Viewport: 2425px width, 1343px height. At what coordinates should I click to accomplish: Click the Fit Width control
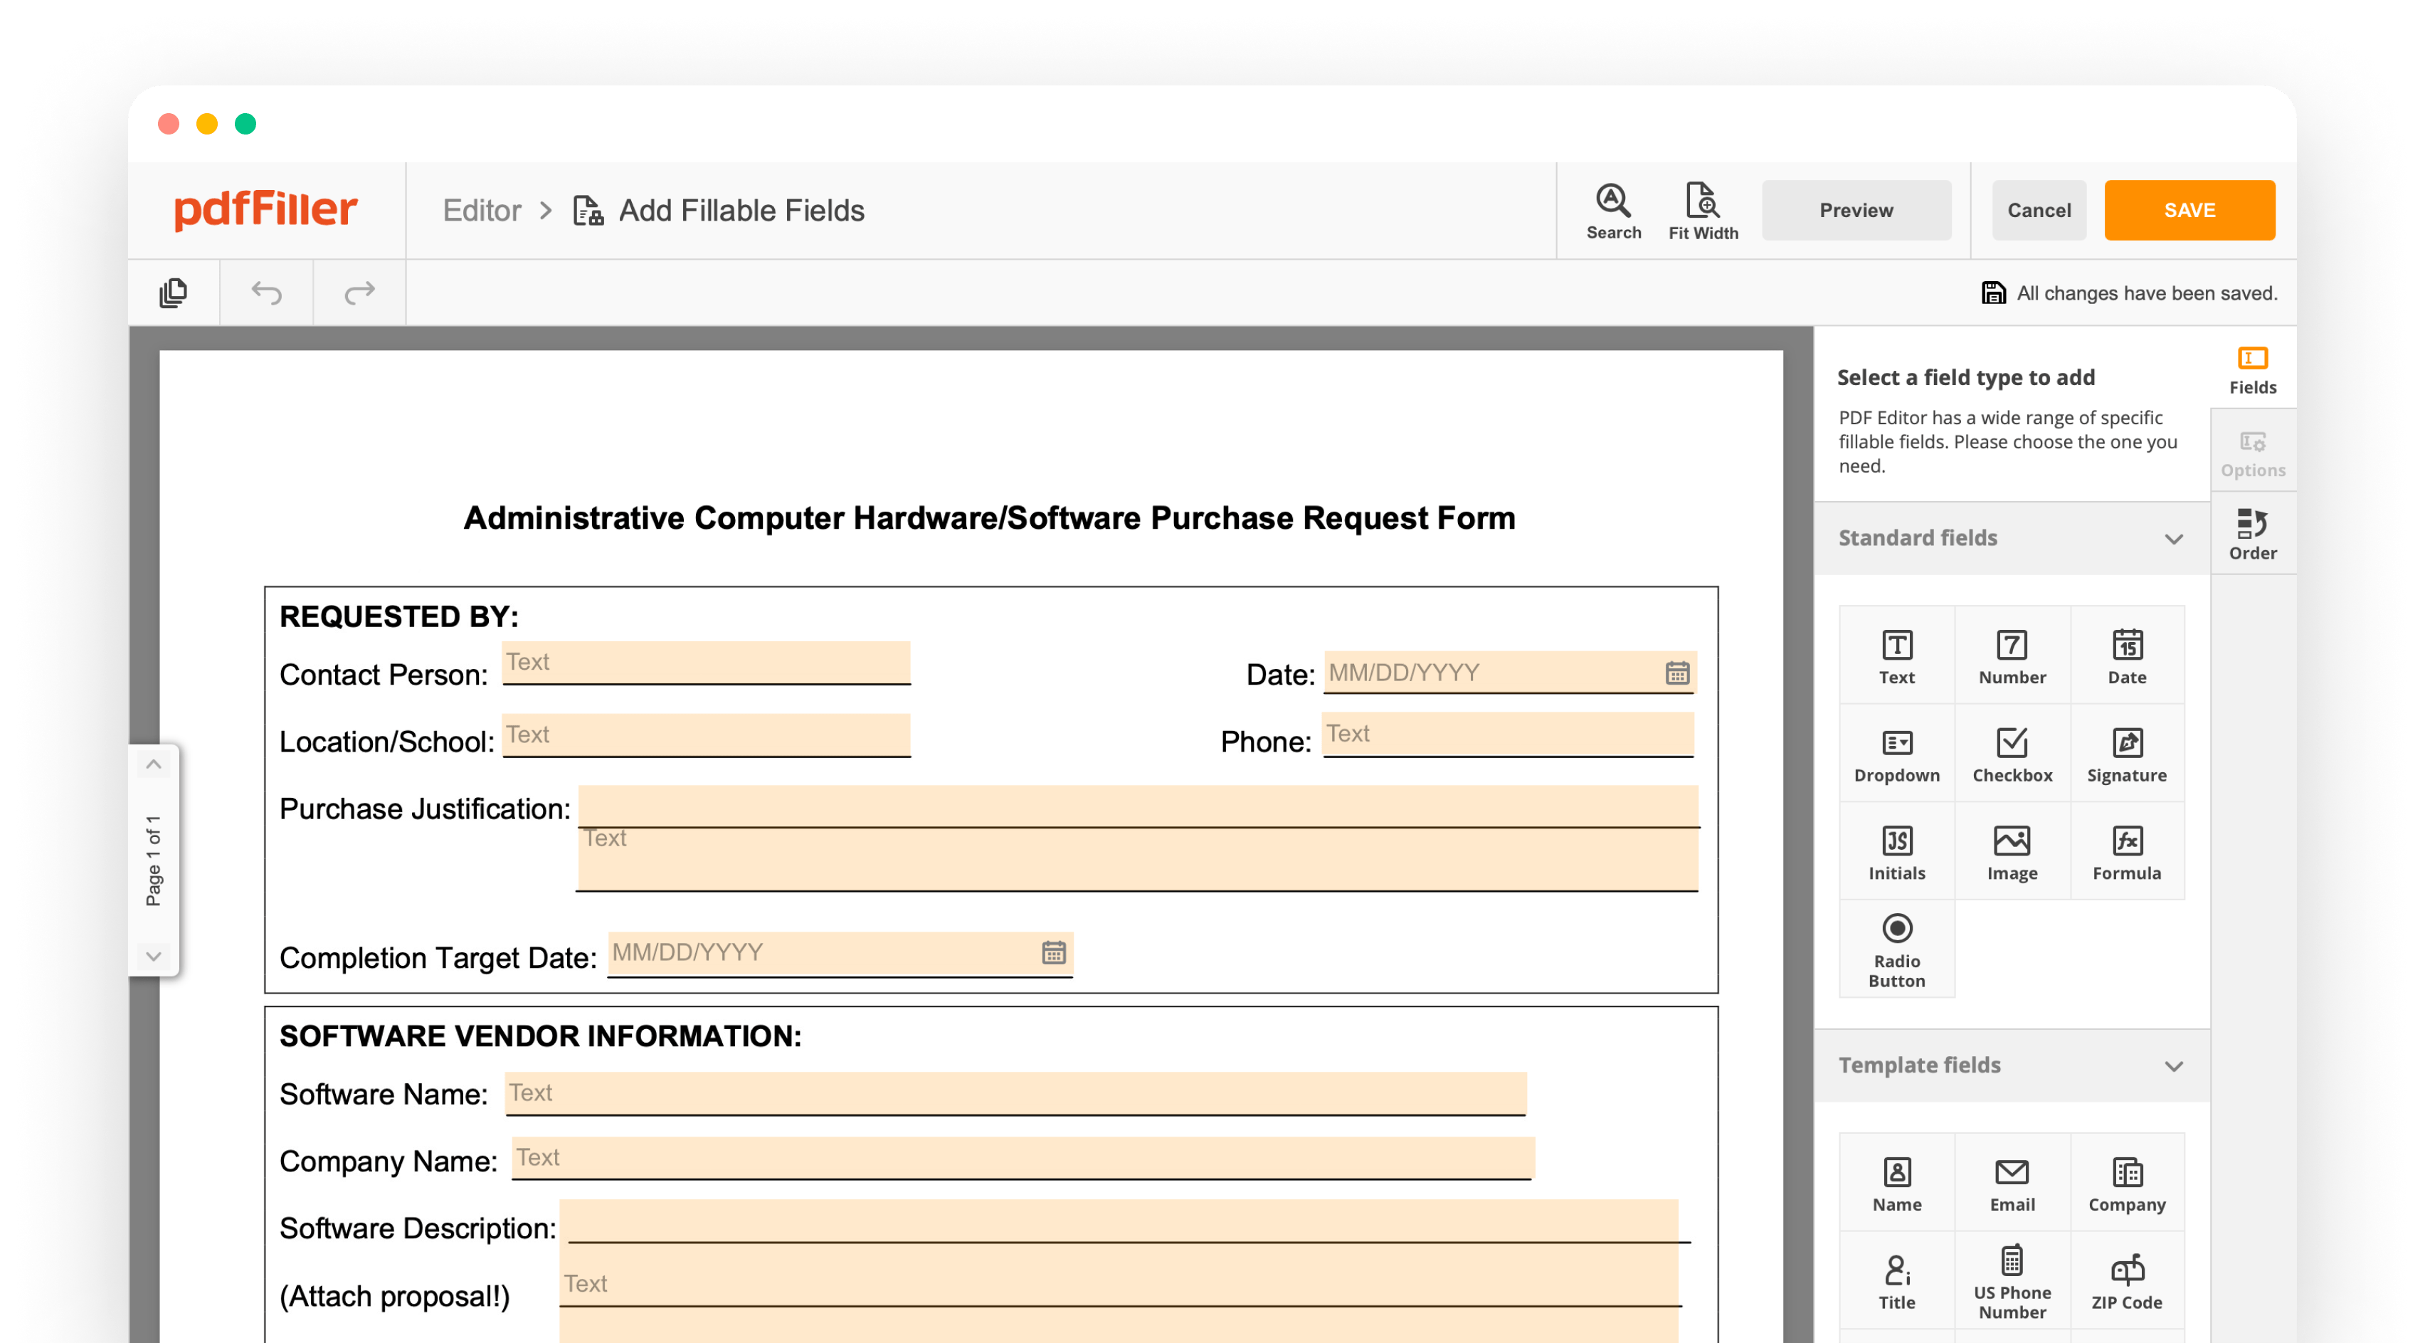click(x=1704, y=209)
